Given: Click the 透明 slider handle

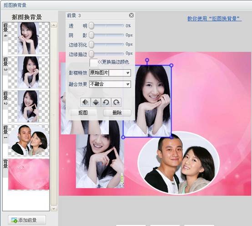Looking at the screenshot, I should coord(91,26).
